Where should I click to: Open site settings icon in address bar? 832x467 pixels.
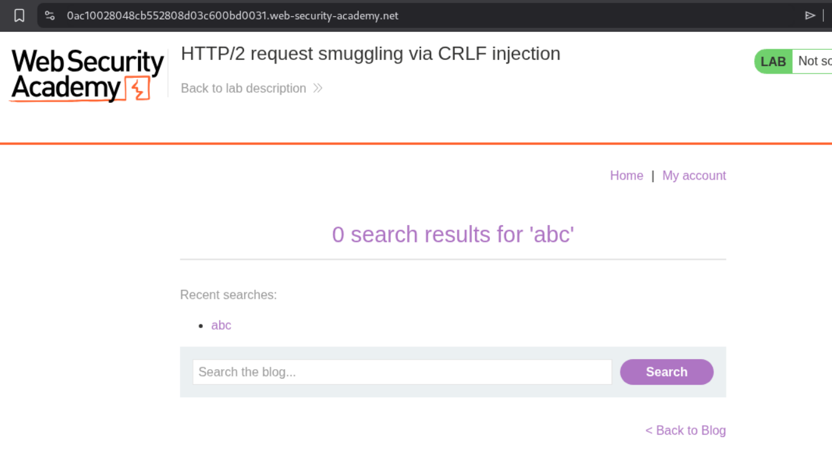click(x=50, y=16)
